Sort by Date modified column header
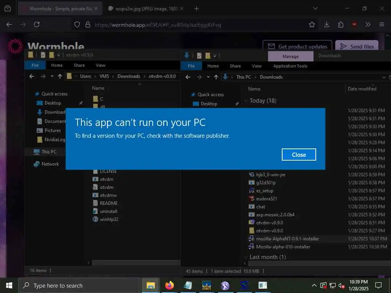Screen dimensions: 391x293 [x=362, y=89]
